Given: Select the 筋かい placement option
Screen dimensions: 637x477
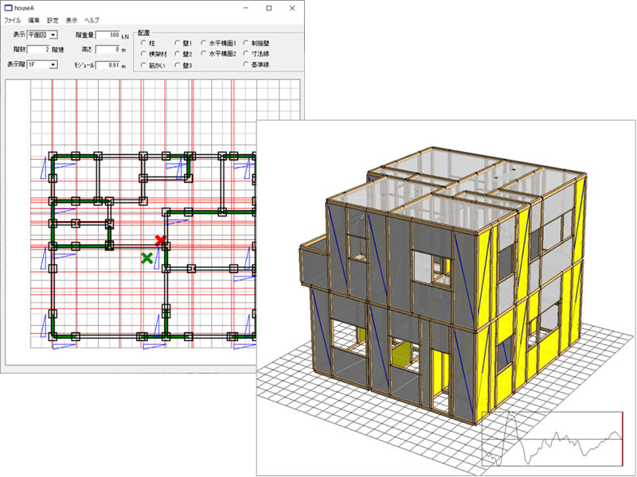Looking at the screenshot, I should click(x=143, y=64).
